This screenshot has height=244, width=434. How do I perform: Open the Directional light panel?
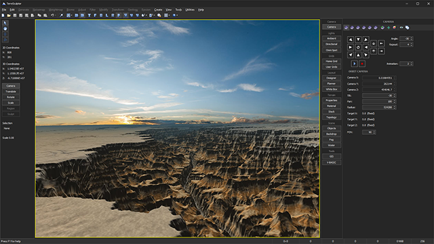pyautogui.click(x=332, y=44)
